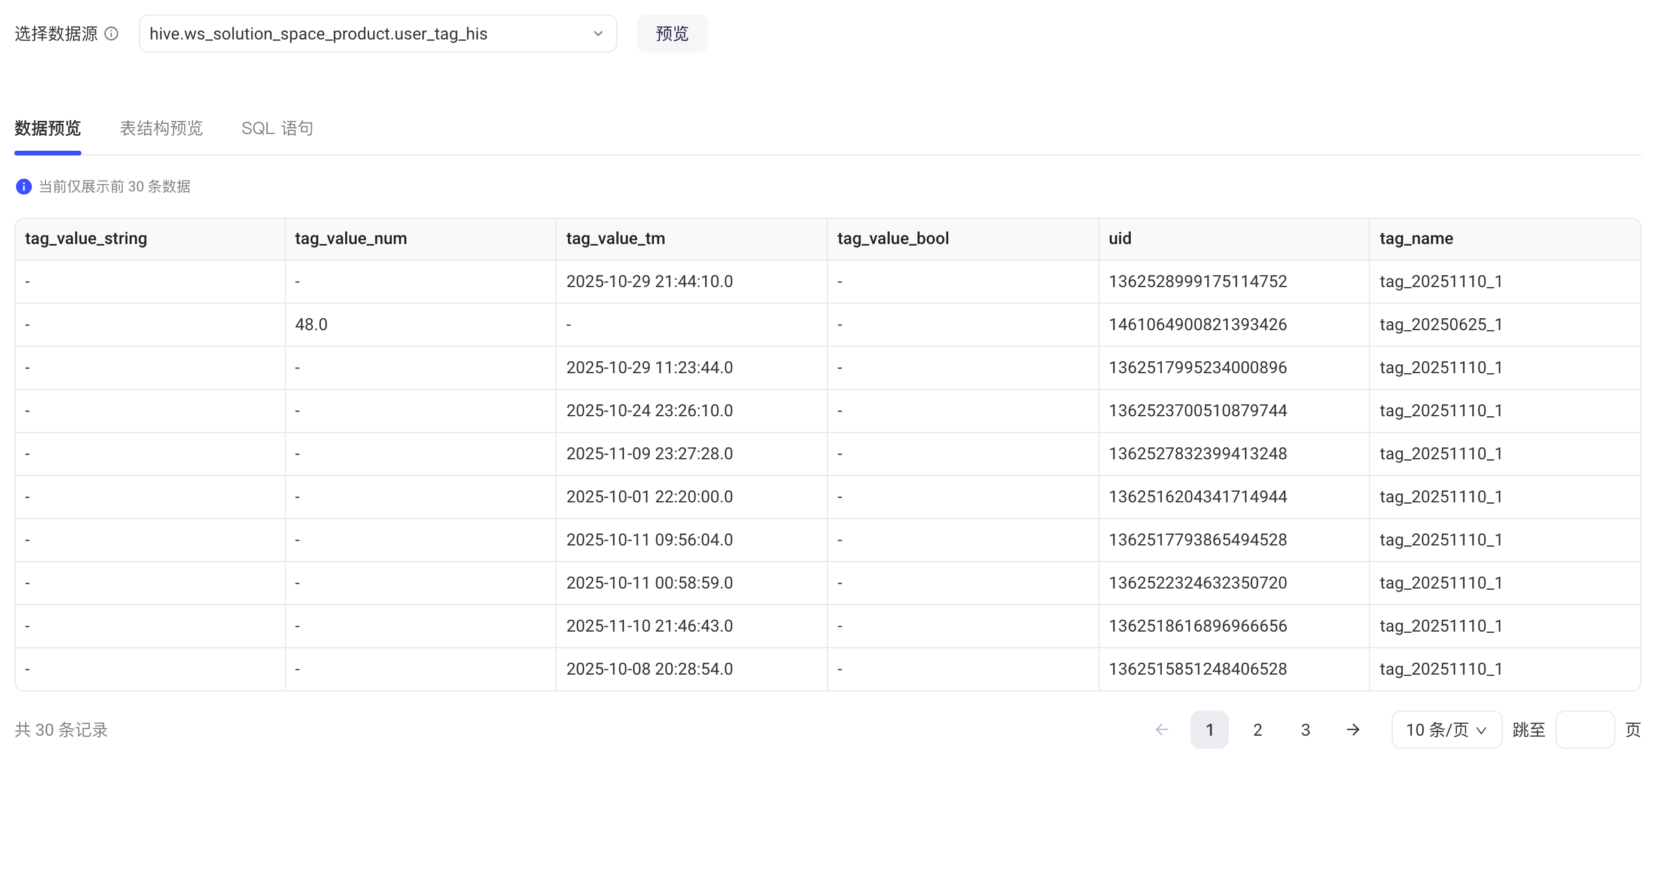Switch to the 表结构预览 tab
The image size is (1656, 878).
click(162, 129)
